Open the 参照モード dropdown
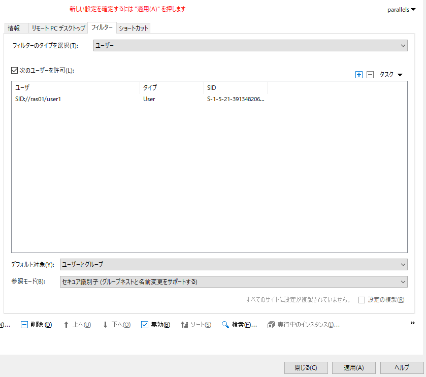The width and height of the screenshot is (426, 377). [x=234, y=281]
